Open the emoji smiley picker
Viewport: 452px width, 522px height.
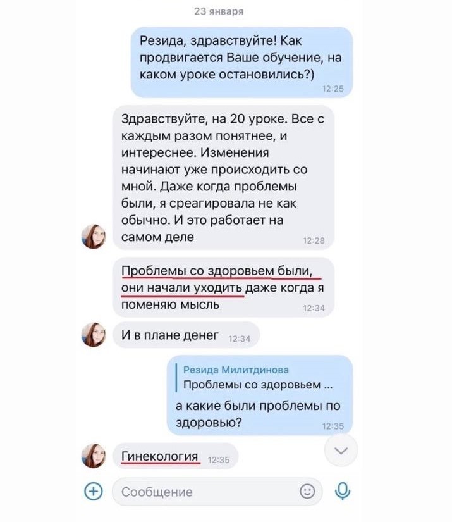coord(307,491)
